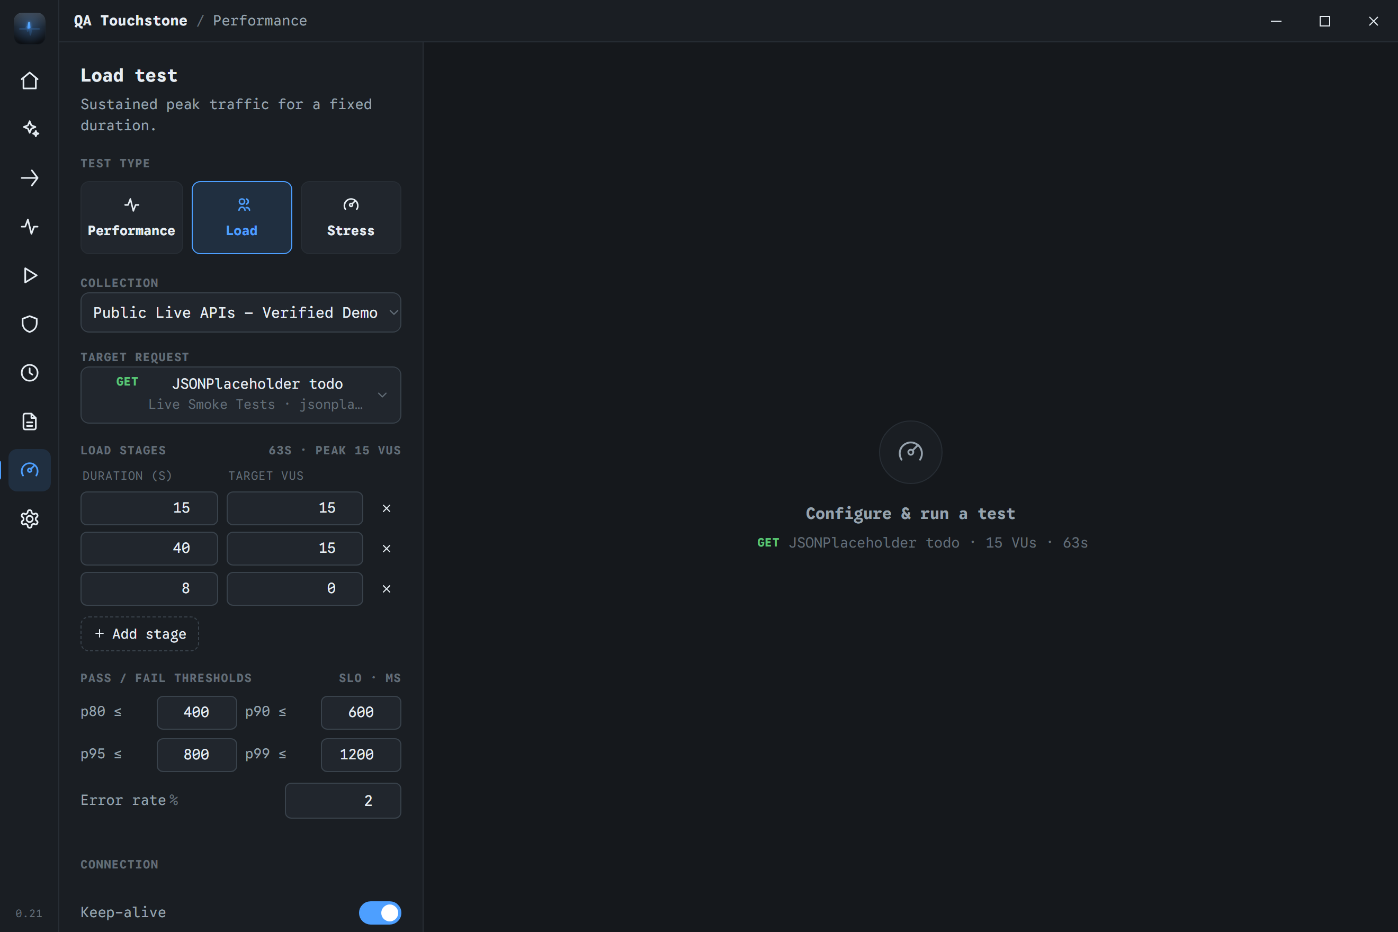Remove the 40-second load stage
Screen dimensions: 1398x932
(x=387, y=549)
